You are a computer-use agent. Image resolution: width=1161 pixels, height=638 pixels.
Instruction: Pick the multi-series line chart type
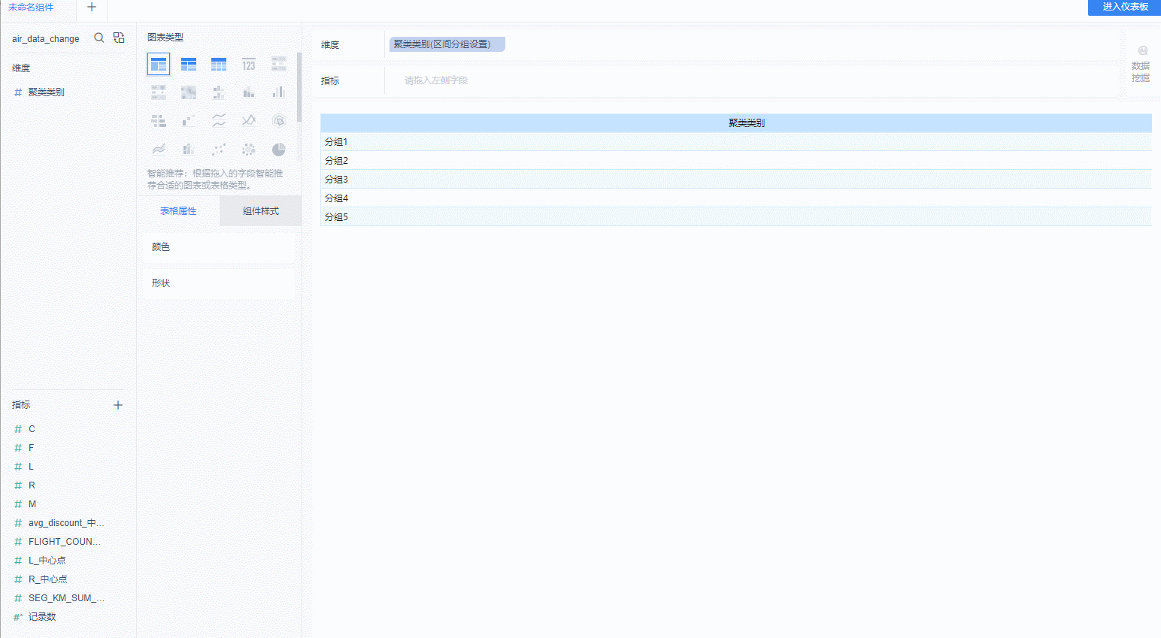click(249, 121)
